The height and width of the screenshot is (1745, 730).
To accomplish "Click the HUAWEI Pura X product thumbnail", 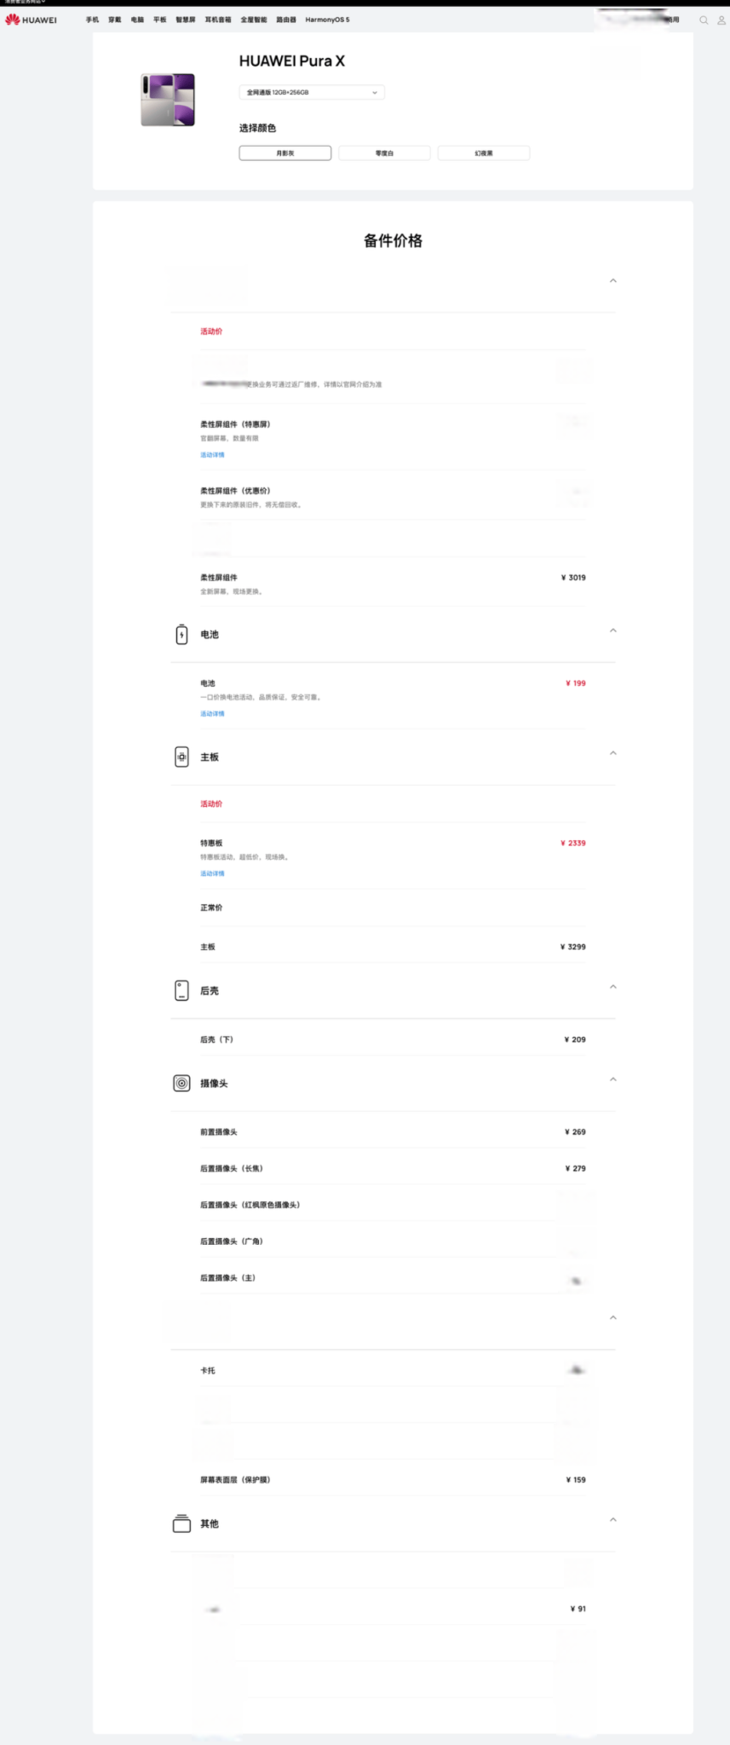I will click(168, 100).
